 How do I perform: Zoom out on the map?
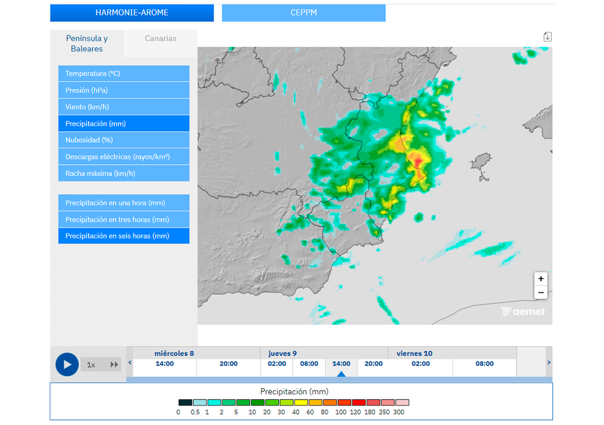click(540, 293)
